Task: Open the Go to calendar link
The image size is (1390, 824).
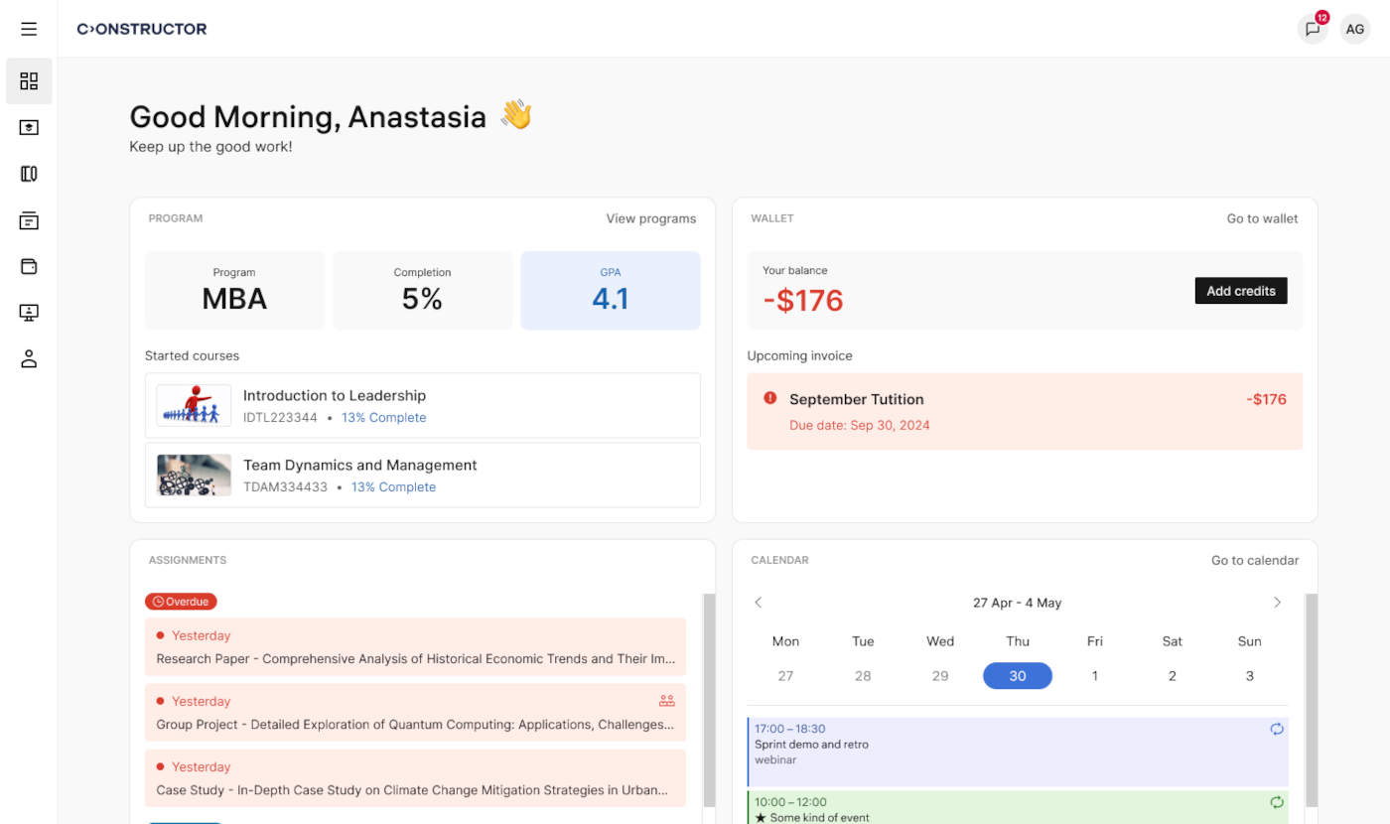Action: click(x=1254, y=560)
